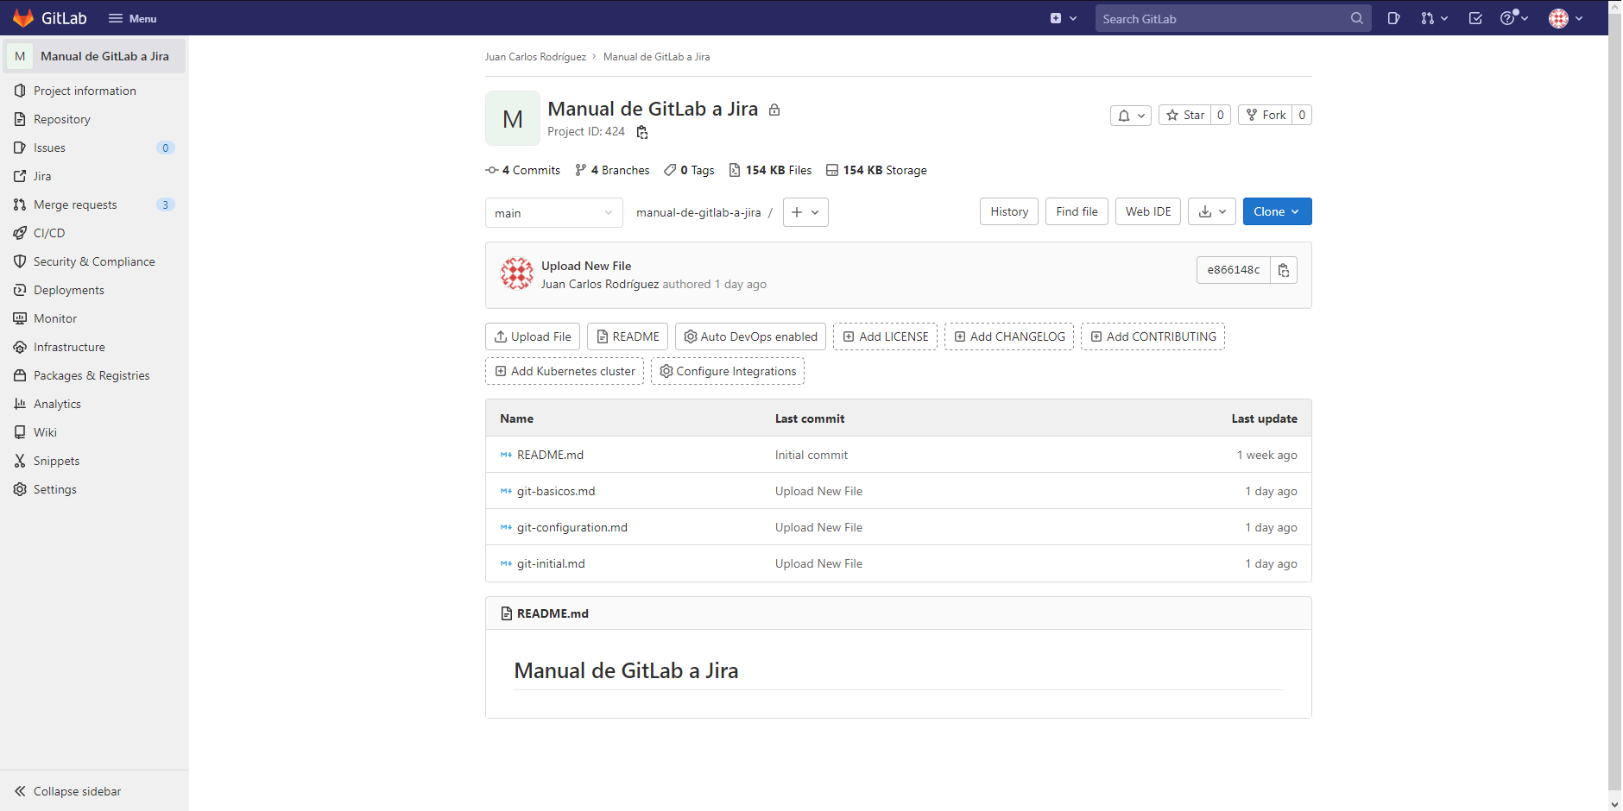The height and width of the screenshot is (811, 1623).
Task: Click the Upload File button
Action: (533, 336)
